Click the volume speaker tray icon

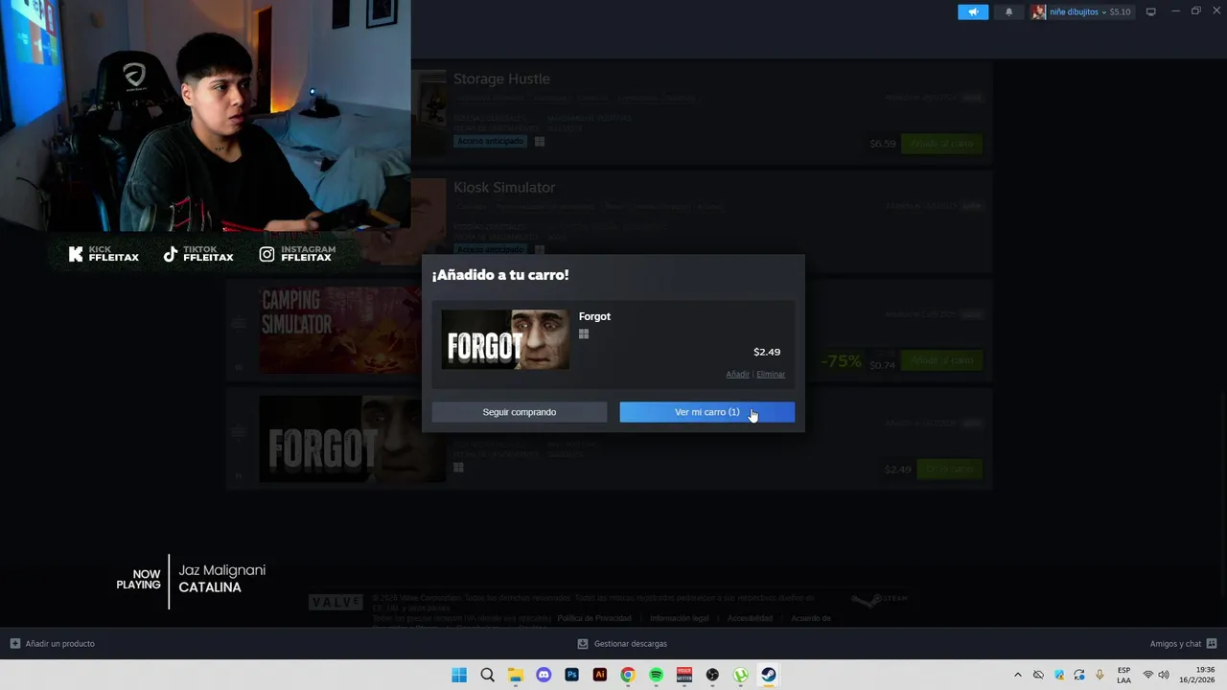click(1164, 675)
